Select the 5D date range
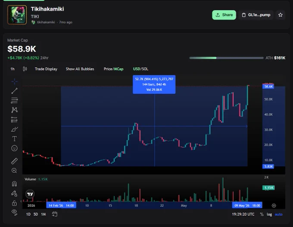Image resolution: width=293 pixels, height=227 pixels. (36, 214)
